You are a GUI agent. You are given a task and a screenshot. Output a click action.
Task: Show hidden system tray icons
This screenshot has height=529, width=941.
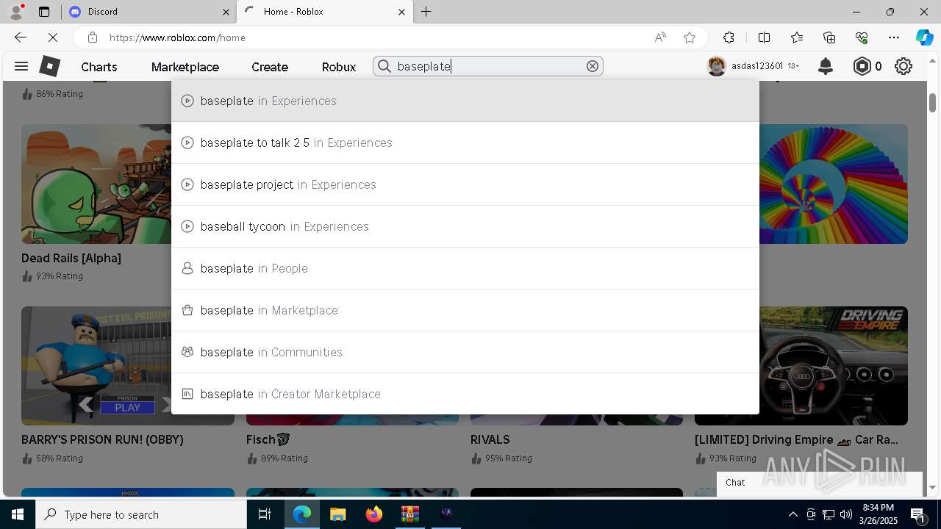pos(792,514)
